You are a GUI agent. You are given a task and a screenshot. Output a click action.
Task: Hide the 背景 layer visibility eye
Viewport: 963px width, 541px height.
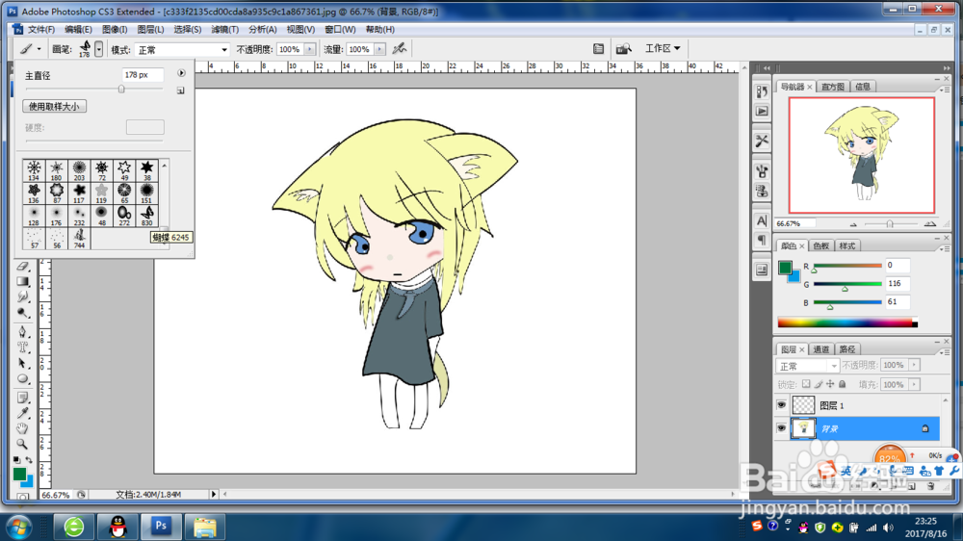click(x=781, y=428)
